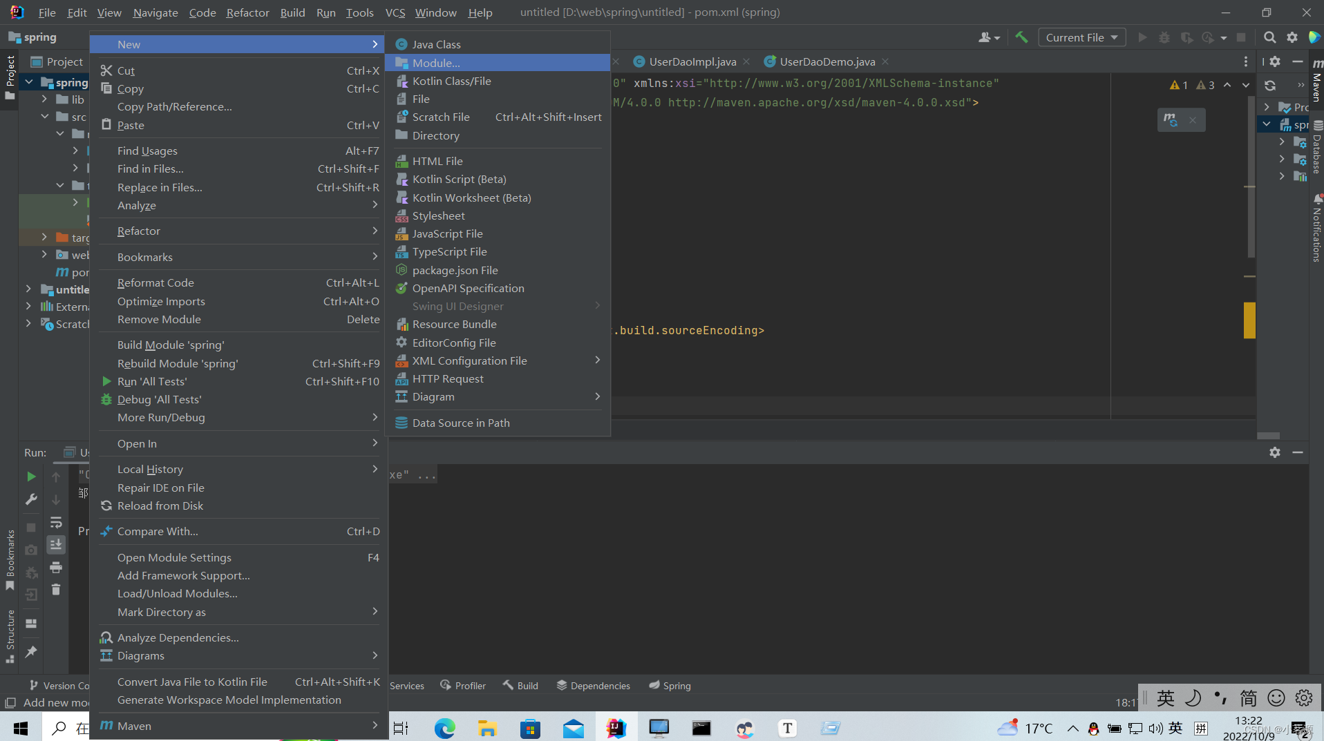This screenshot has width=1324, height=741.
Task: Toggle the Project tool window stripe button
Action: [10, 77]
